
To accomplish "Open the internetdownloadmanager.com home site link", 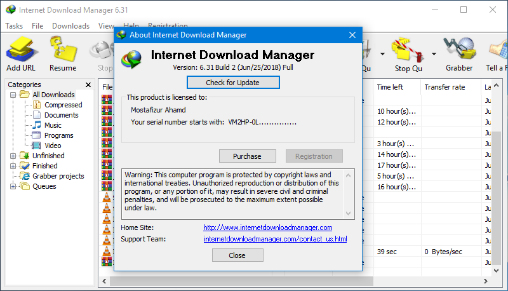I will tap(267, 227).
